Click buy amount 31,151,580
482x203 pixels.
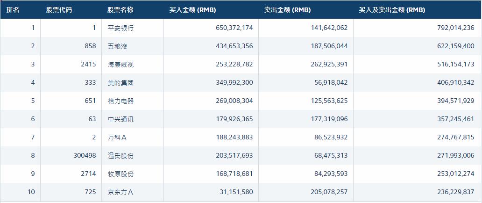pos(236,192)
